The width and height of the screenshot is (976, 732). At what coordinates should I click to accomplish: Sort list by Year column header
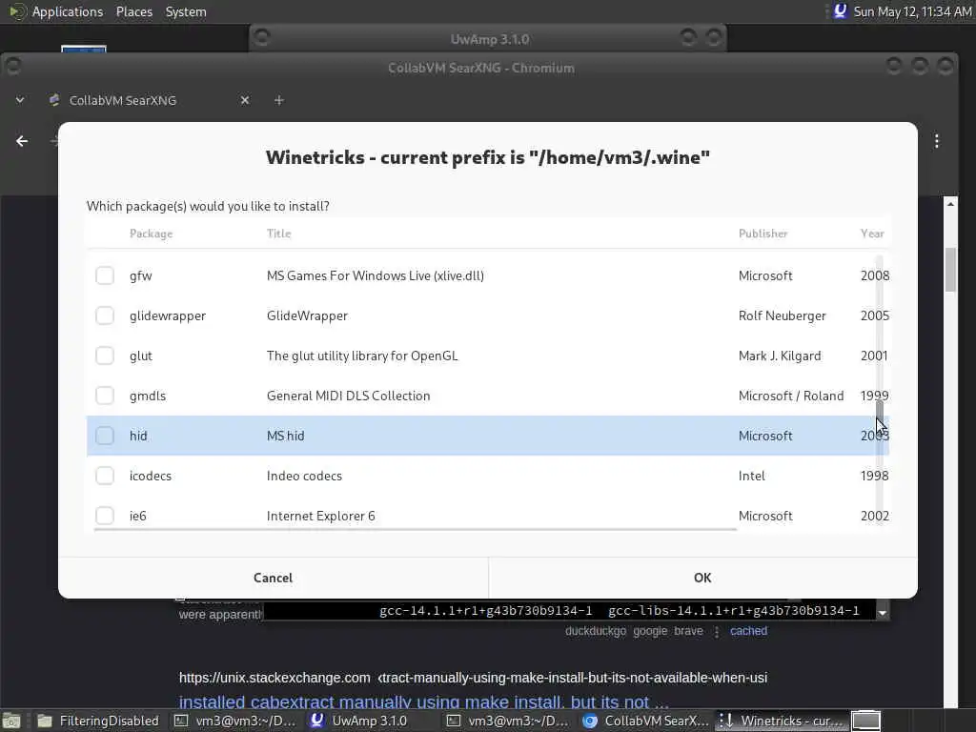872,234
